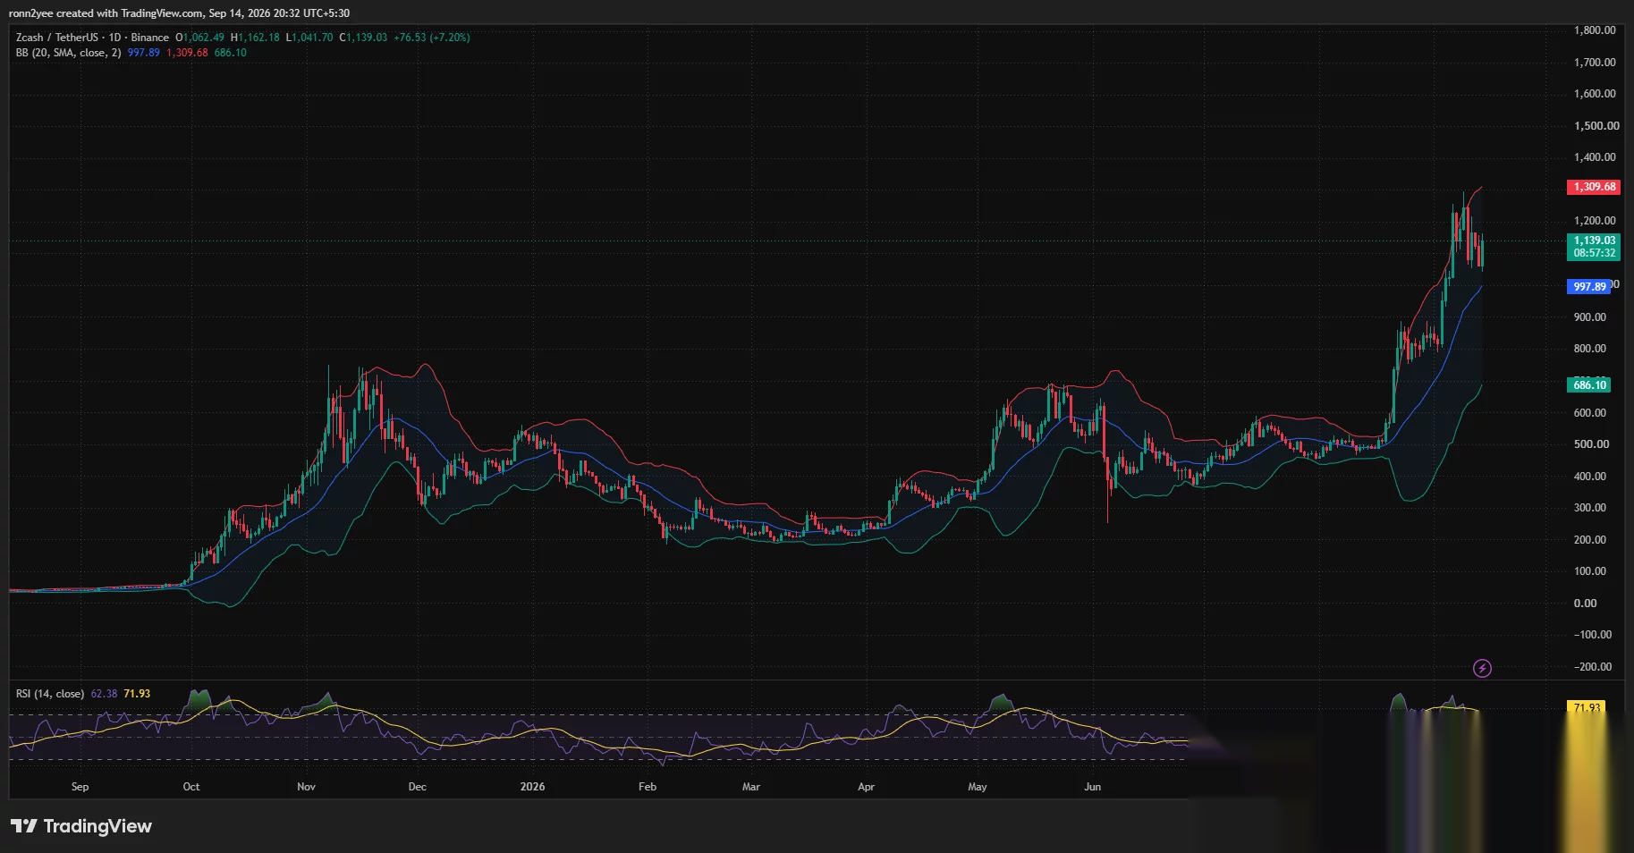Click the green 1,139.03 current price tag
This screenshot has height=853, width=1634.
(1595, 247)
